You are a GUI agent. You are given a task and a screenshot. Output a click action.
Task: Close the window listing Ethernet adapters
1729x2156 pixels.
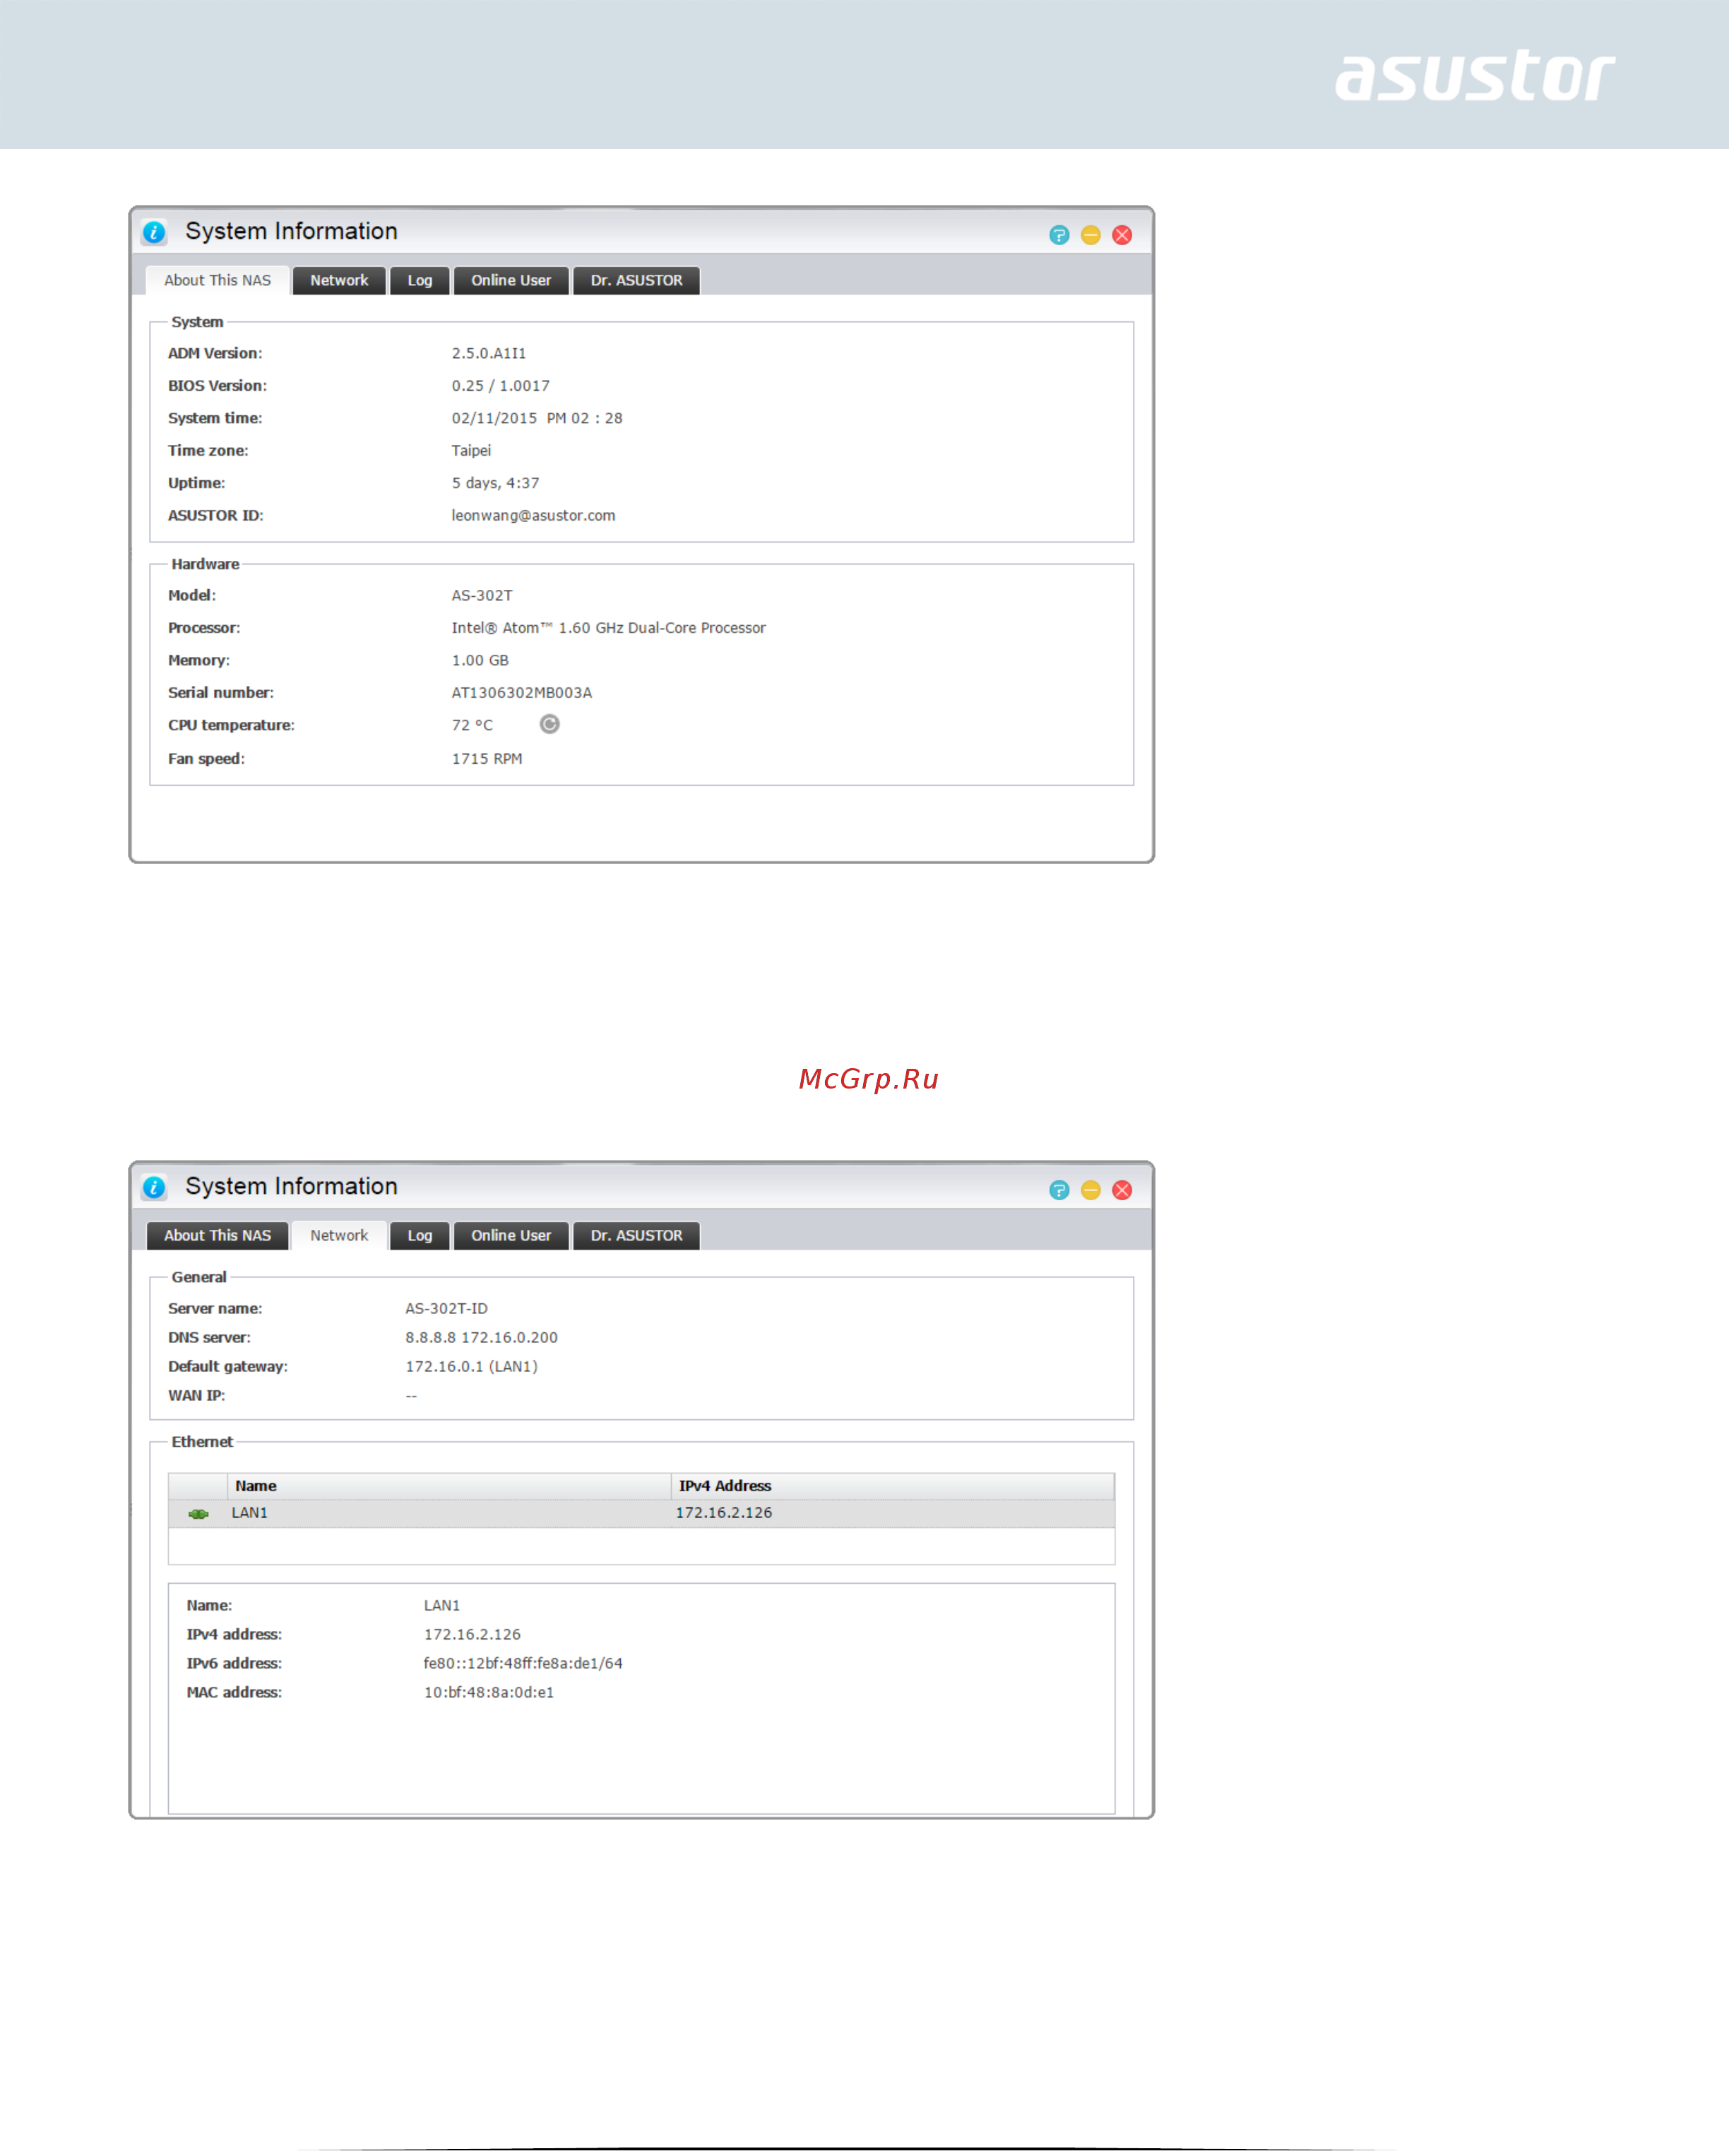[x=1122, y=1190]
